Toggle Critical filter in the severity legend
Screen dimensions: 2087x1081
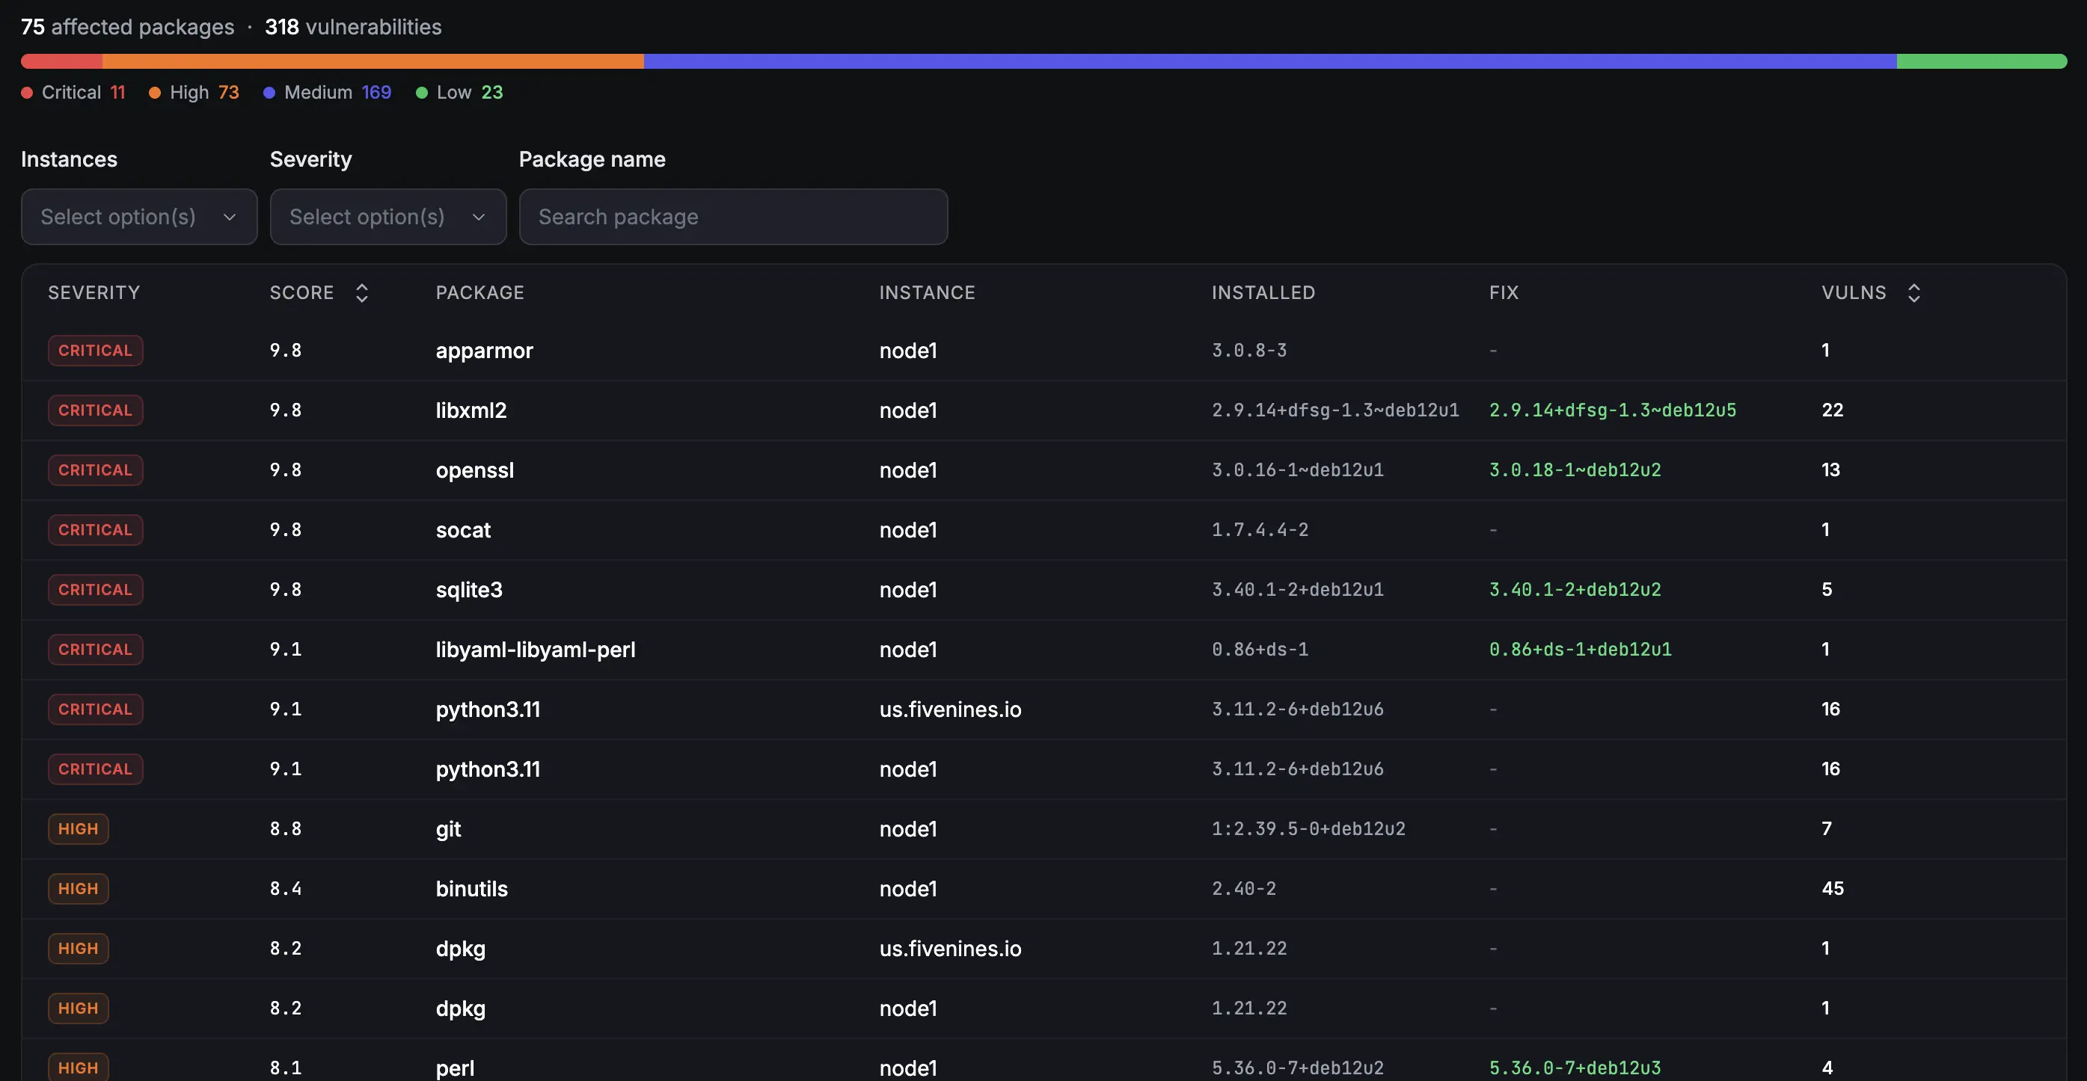73,92
